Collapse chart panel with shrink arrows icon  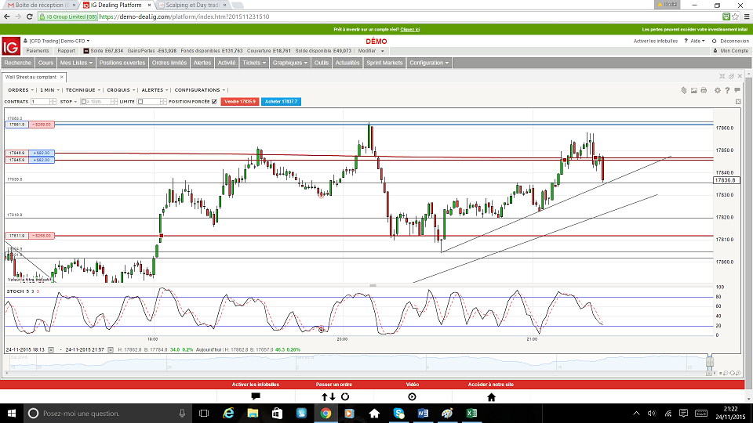click(x=722, y=76)
